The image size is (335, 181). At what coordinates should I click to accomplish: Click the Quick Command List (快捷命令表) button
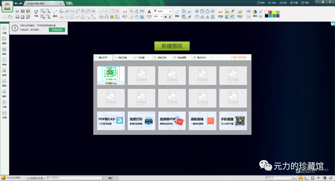pos(35,178)
